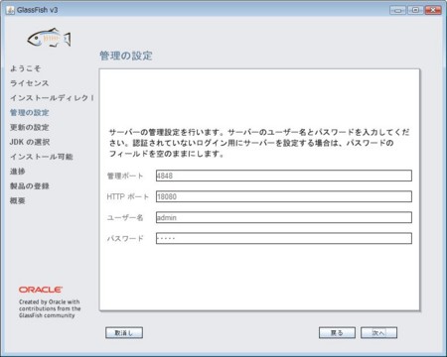Select the インストール可能 step in sidebar
Screen dimensions: 447x357
(x=41, y=157)
